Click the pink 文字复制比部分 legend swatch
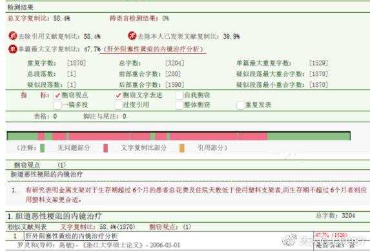Image resolution: width=370 pixels, height=251 pixels. (105, 148)
